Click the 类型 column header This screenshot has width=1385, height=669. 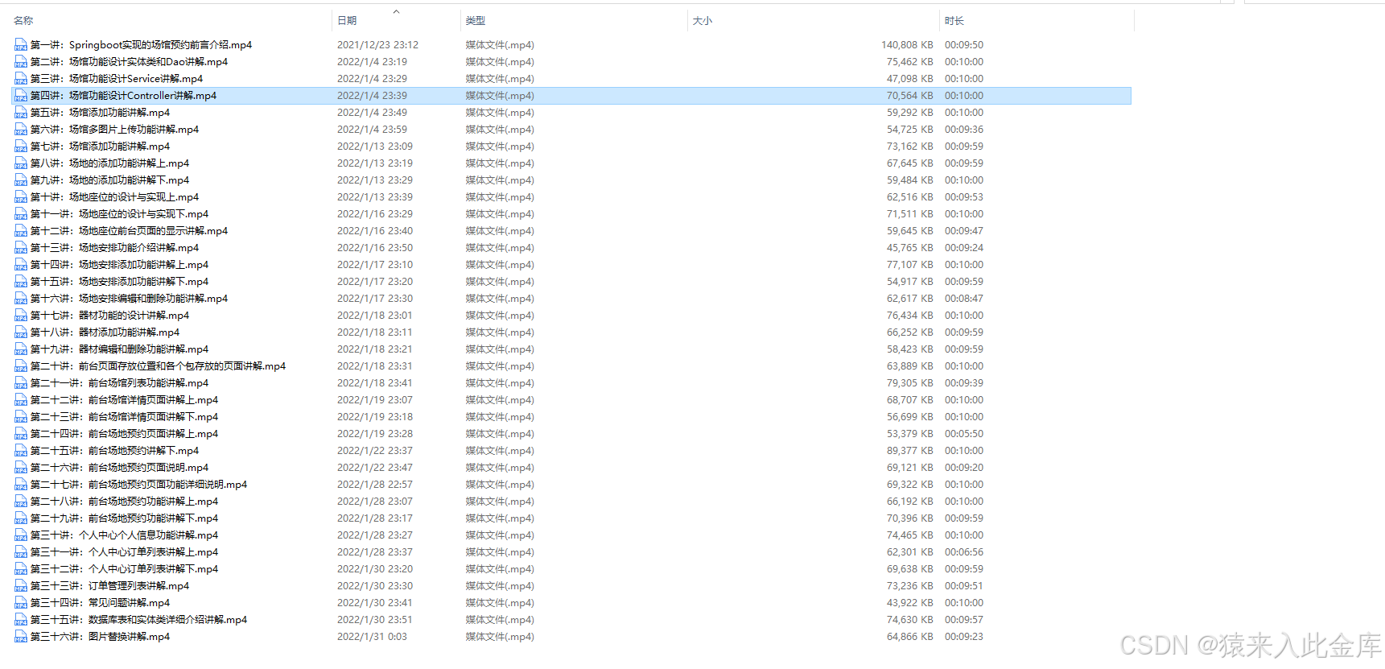(476, 21)
